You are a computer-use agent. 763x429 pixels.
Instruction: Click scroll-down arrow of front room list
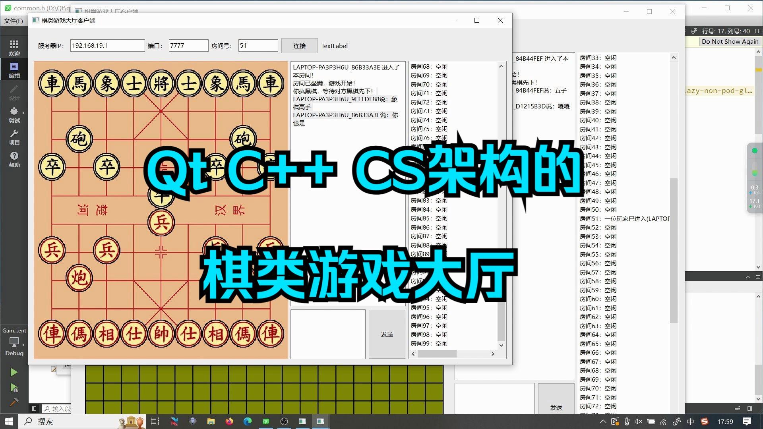tap(501, 345)
